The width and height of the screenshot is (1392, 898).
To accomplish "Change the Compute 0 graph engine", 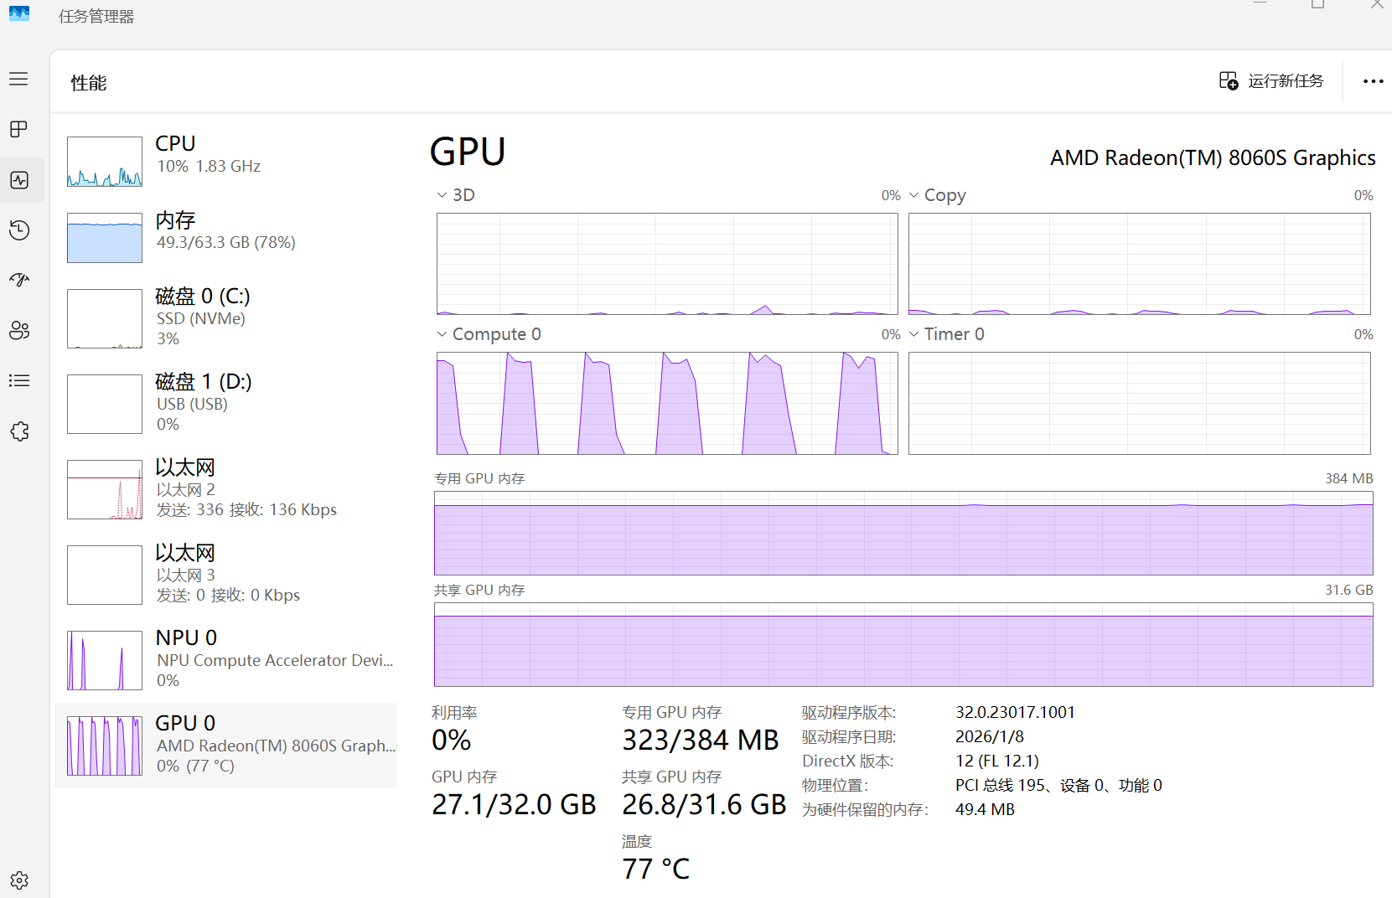I will point(442,334).
